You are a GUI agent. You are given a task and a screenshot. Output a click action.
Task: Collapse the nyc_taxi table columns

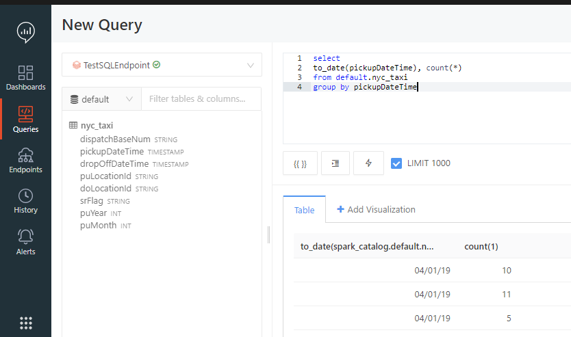tap(96, 126)
